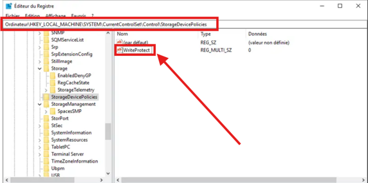Image resolution: width=368 pixels, height=183 pixels.
Task: Open the Edition menu
Action: pos(33,16)
